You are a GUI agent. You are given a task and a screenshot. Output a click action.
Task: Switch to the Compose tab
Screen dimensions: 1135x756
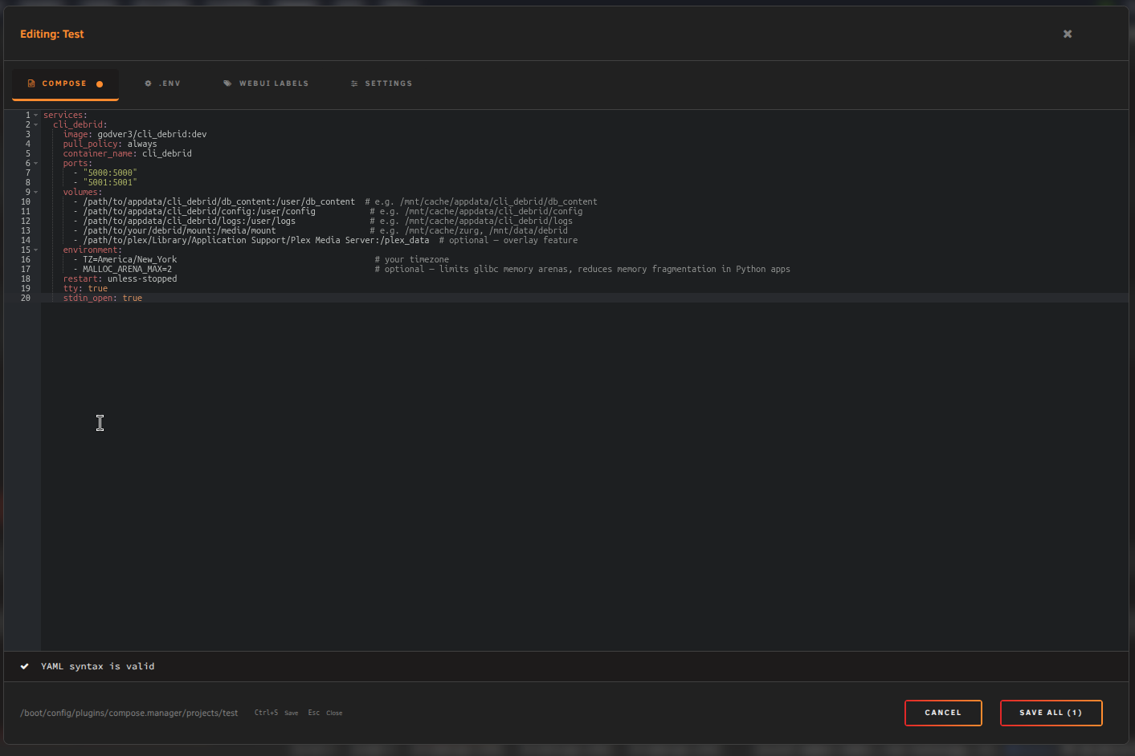[65, 83]
